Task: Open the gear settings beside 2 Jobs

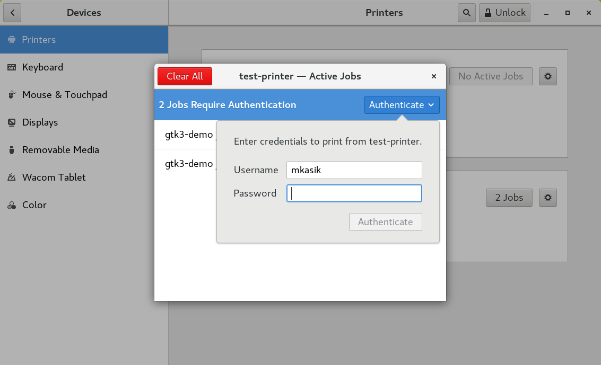Action: click(x=548, y=198)
